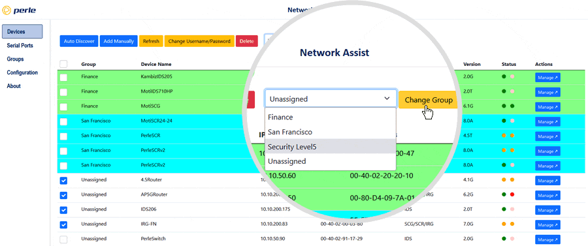The height and width of the screenshot is (246, 588).
Task: Manage the MotiSCG device
Action: tap(547, 107)
